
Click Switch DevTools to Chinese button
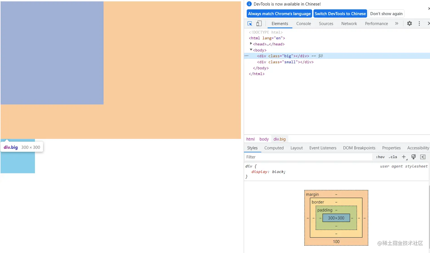(x=340, y=14)
